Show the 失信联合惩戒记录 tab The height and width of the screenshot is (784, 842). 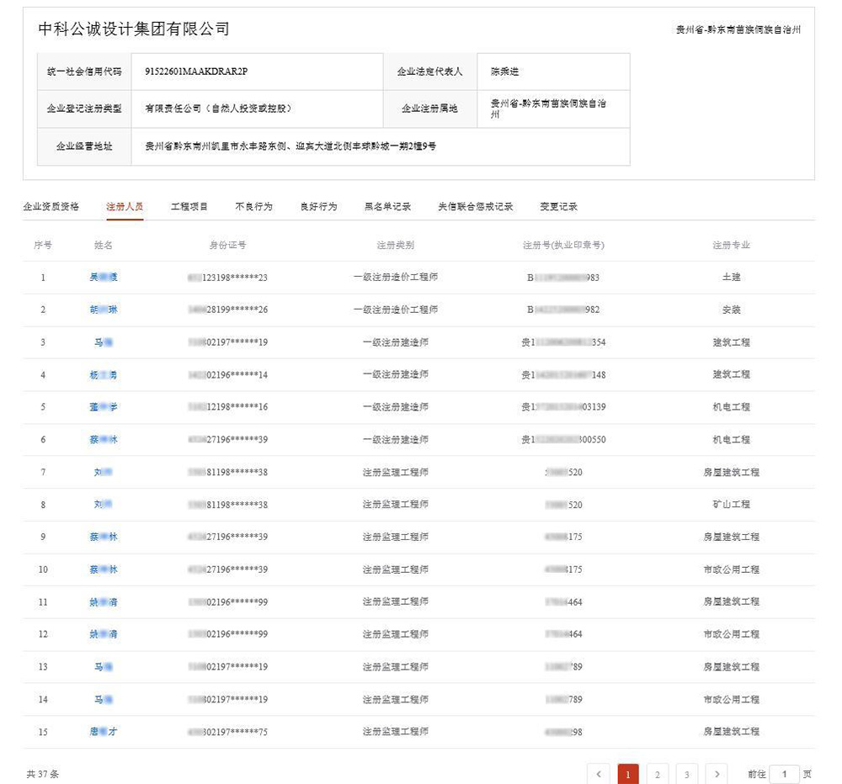475,207
